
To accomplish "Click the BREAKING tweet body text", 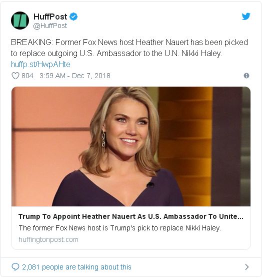I will click(x=129, y=48).
